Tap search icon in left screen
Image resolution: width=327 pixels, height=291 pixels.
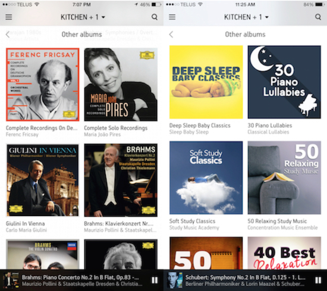[x=155, y=17]
